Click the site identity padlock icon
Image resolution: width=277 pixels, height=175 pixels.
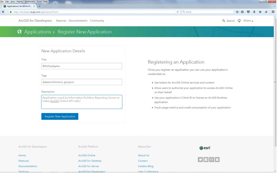(x=11, y=12)
